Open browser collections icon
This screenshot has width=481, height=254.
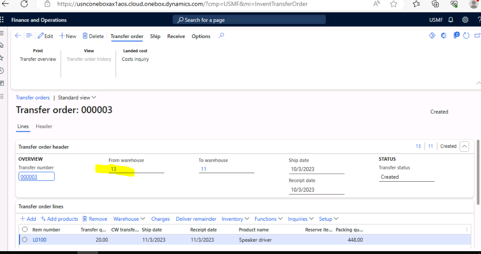pyautogui.click(x=435, y=4)
